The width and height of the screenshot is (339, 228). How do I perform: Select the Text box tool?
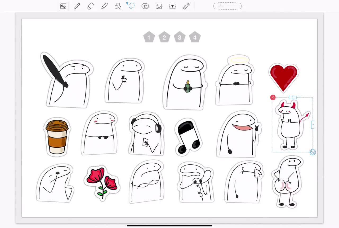[x=172, y=6]
